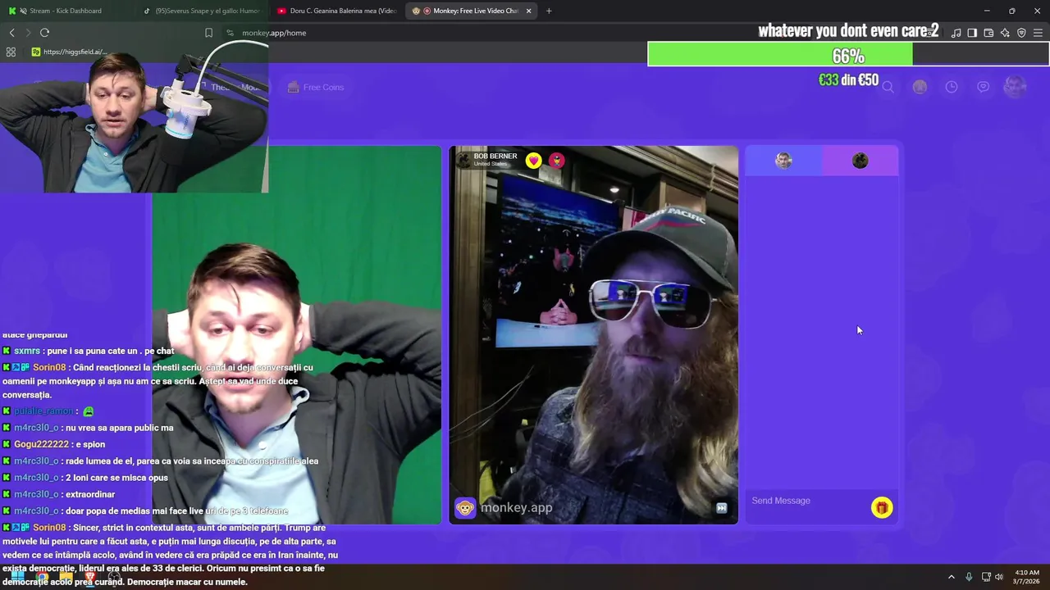Open the site settings icon beside the URL
Viewport: 1050px width, 590px height.
[230, 33]
